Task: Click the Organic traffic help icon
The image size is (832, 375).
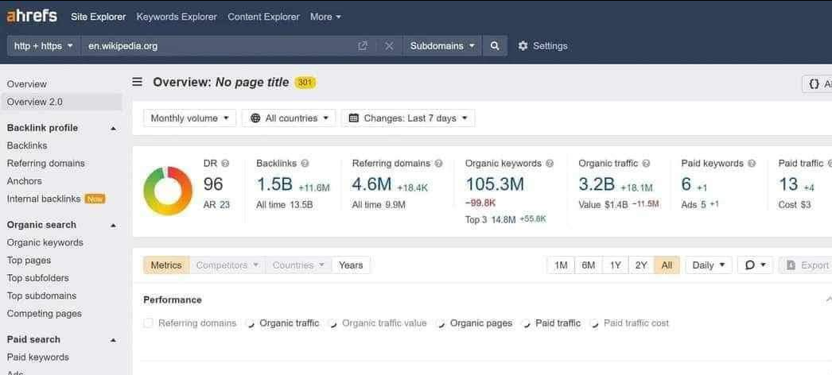Action: point(646,164)
